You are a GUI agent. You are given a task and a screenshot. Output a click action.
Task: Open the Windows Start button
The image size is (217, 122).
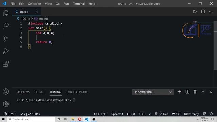coord(3,119)
